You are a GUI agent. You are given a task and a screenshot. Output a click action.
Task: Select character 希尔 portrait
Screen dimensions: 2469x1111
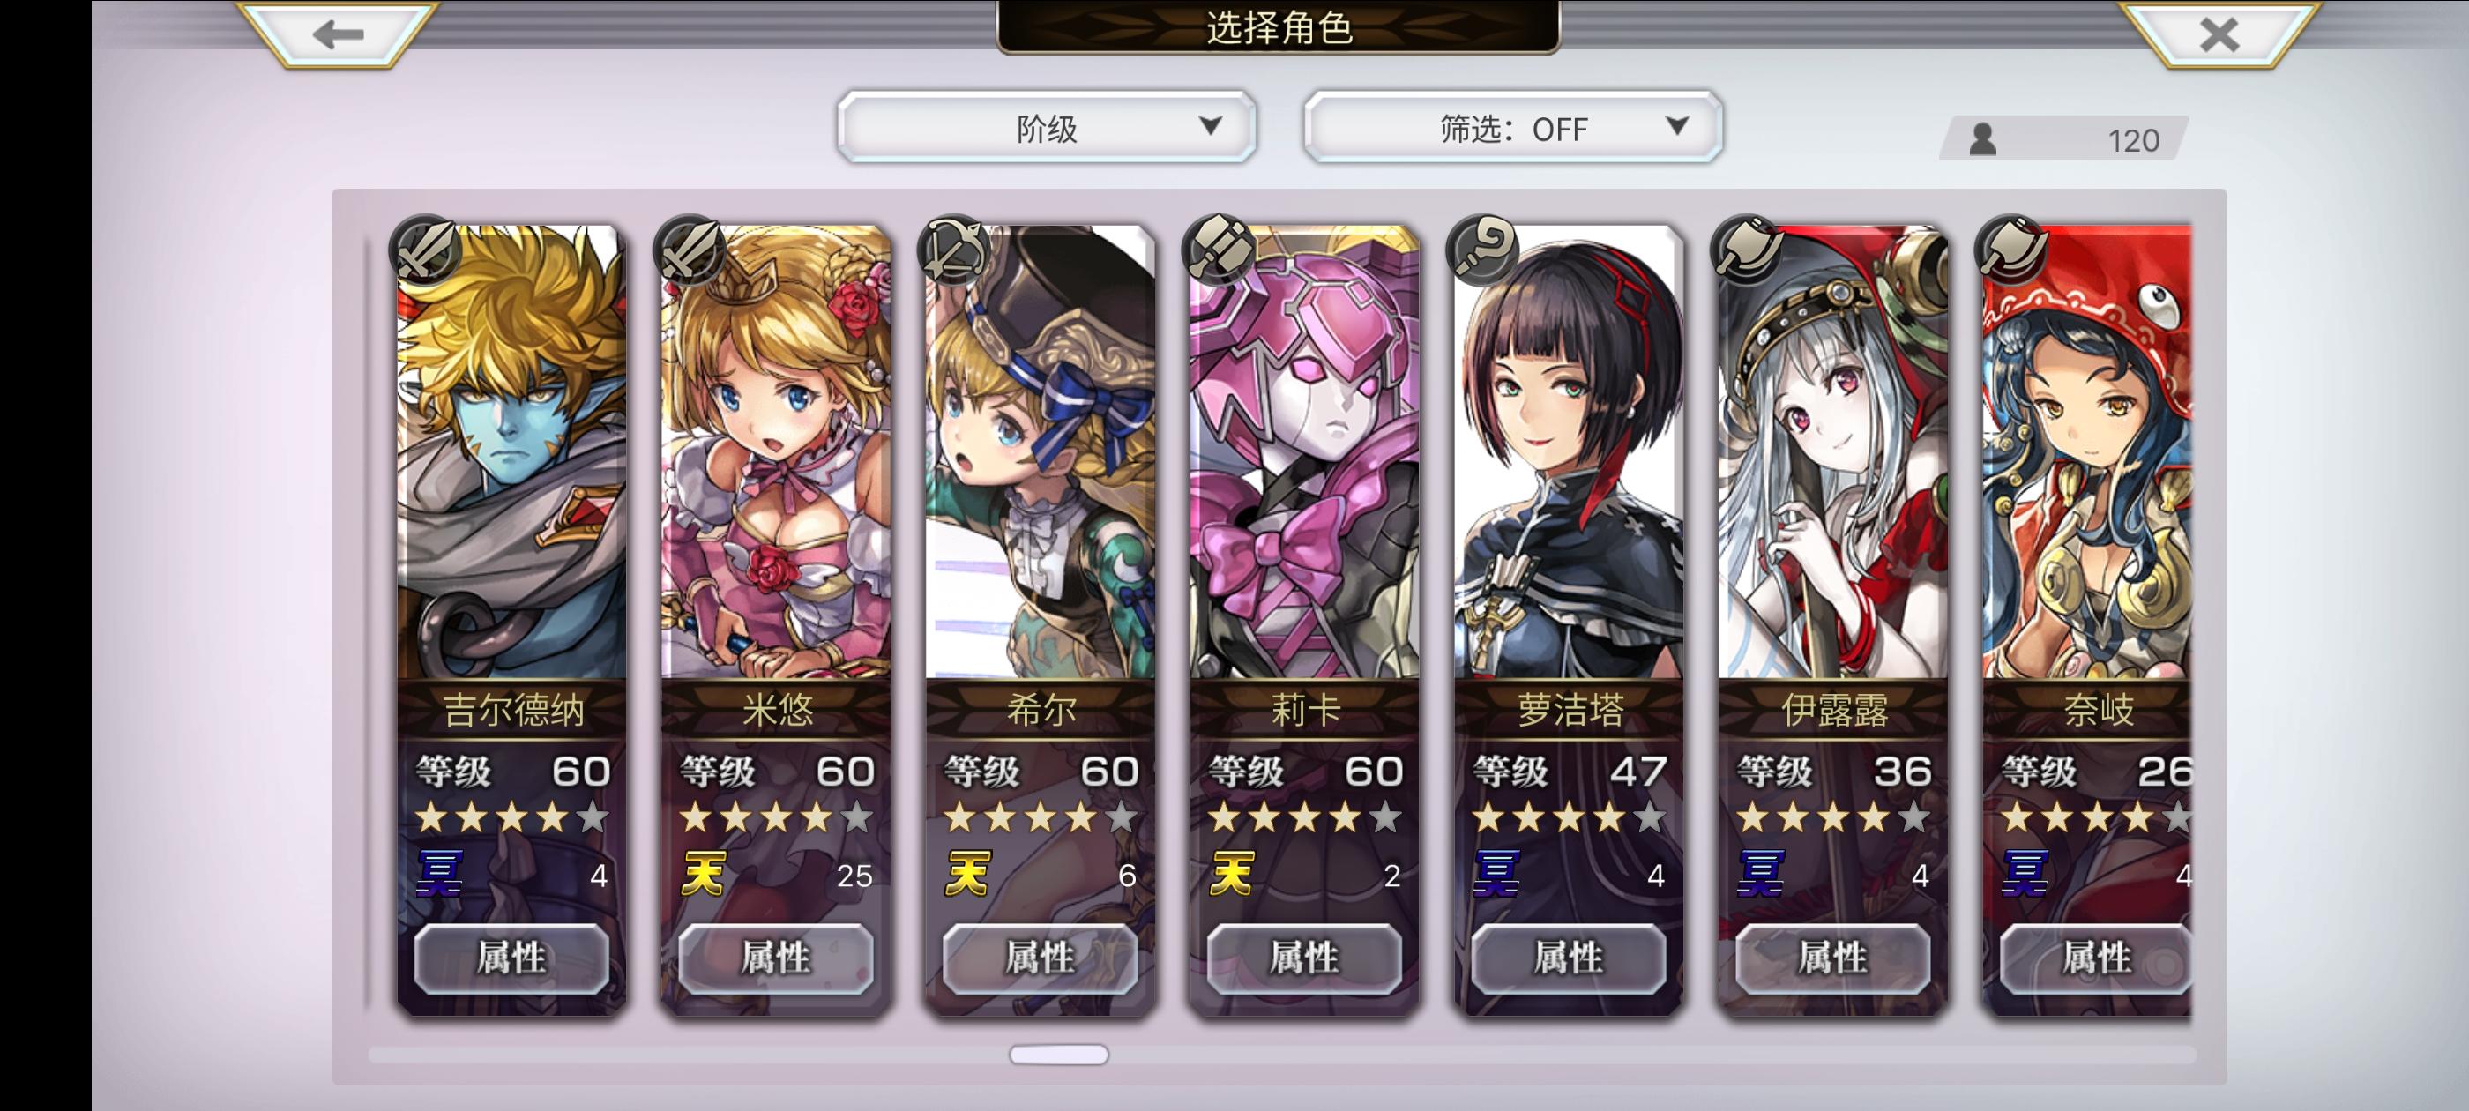[x=1040, y=452]
